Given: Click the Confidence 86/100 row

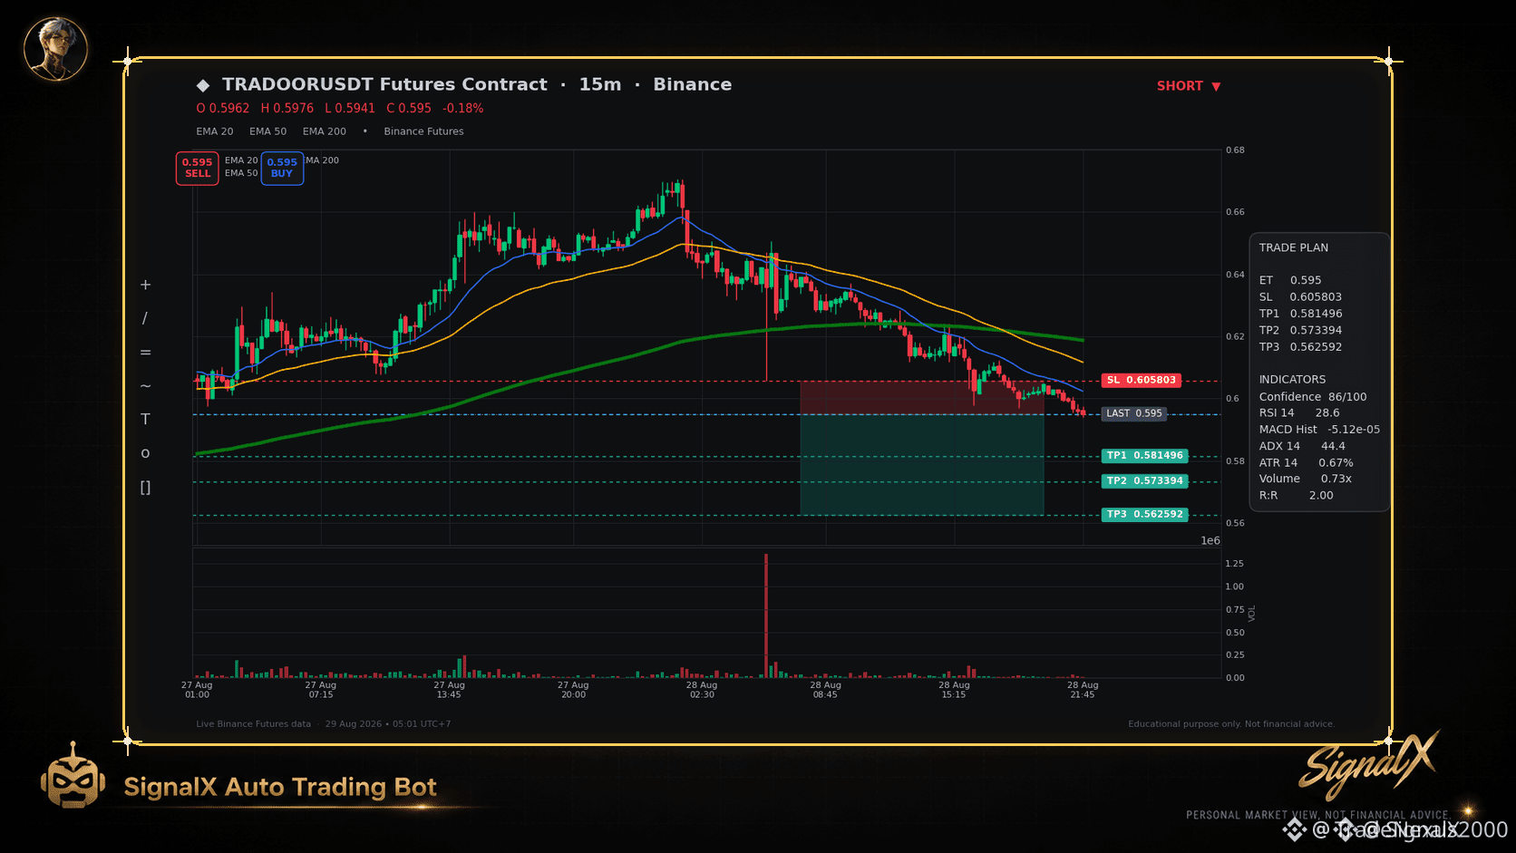Looking at the screenshot, I should (1313, 397).
